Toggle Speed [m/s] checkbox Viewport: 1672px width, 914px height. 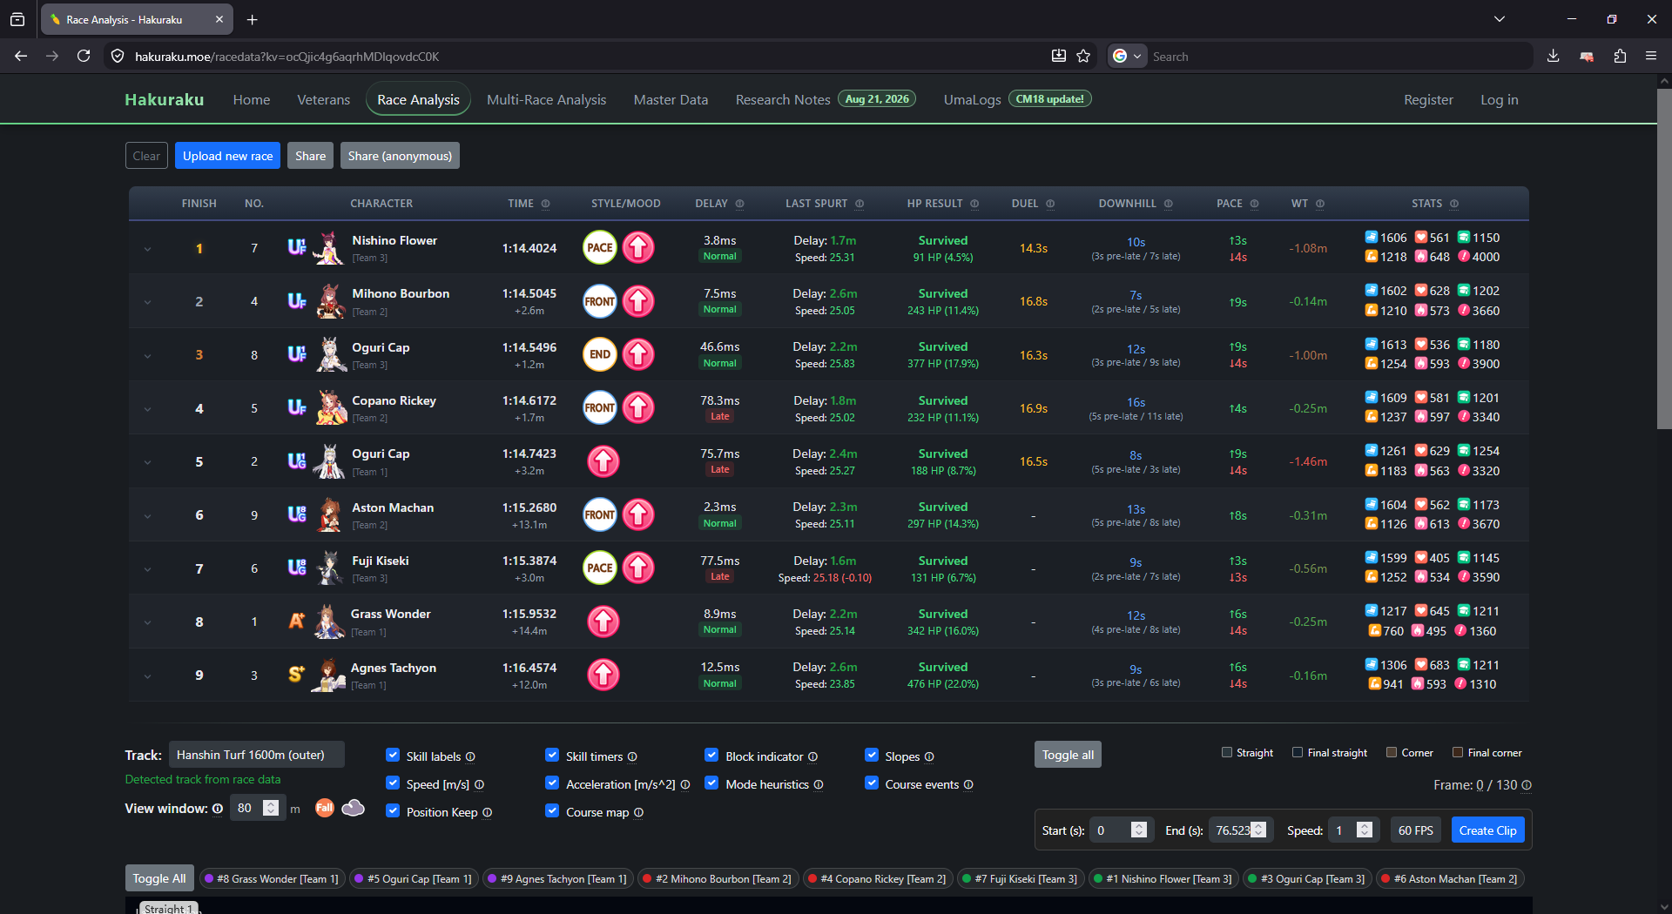tap(393, 783)
